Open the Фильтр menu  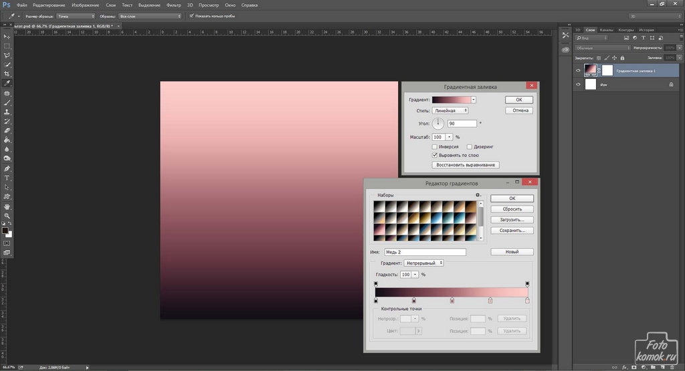point(173,5)
